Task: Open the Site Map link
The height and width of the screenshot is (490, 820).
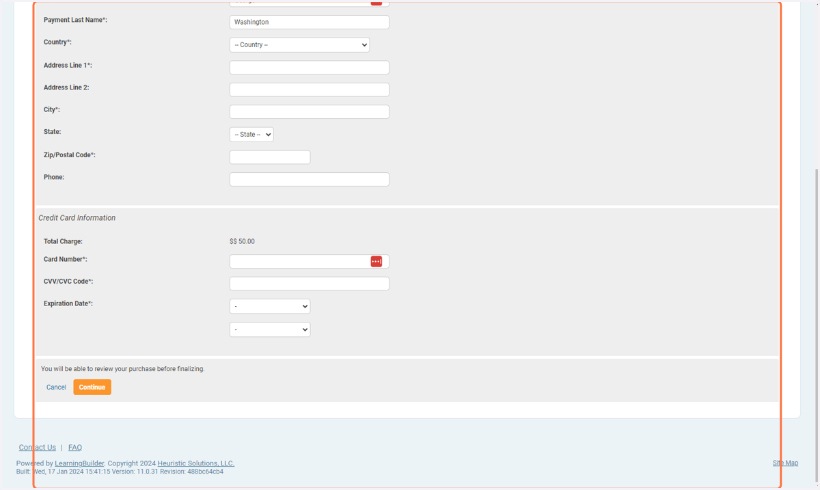Action: point(785,463)
